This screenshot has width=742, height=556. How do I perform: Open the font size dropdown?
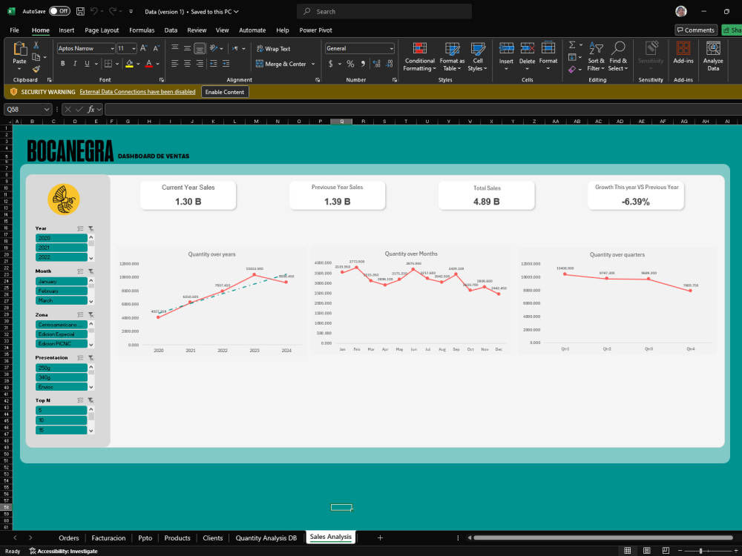coord(134,49)
